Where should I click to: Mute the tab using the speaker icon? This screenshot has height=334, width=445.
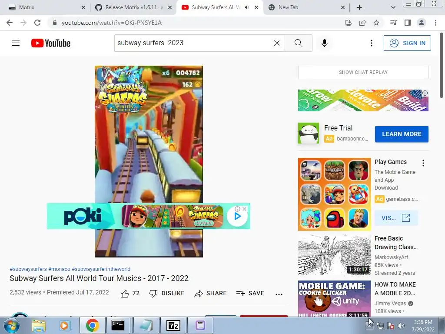[247, 7]
